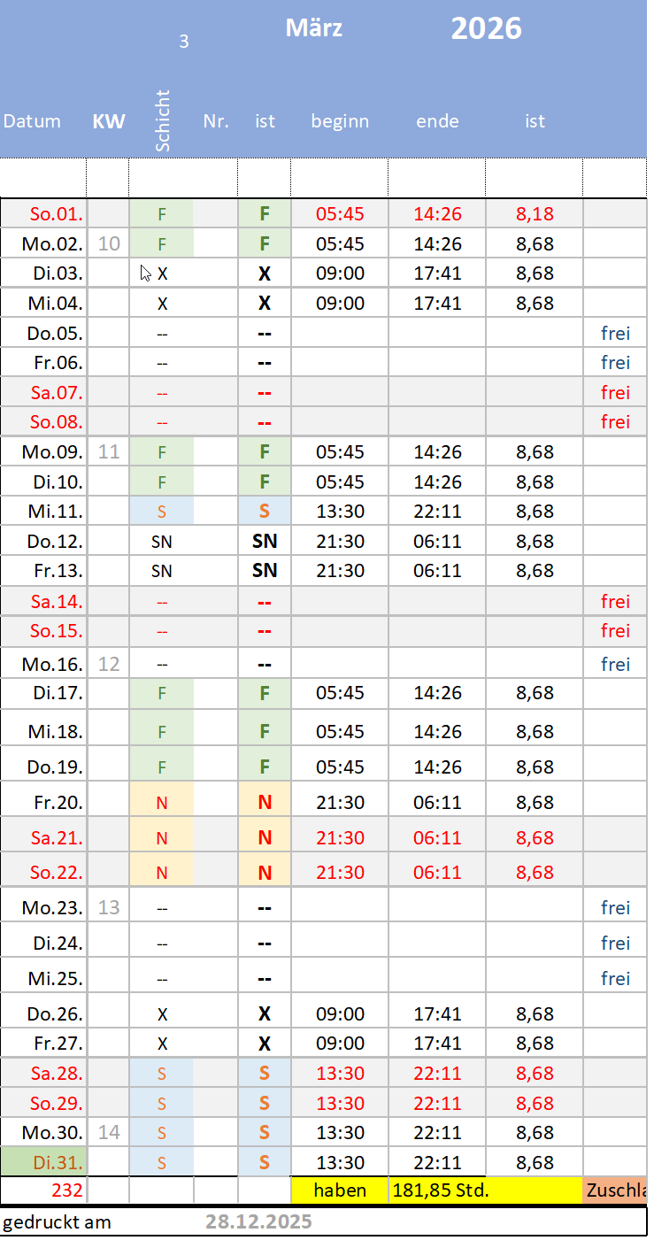Select the Nr. column header
Viewport: 654px width, 1248px height.
coord(216,121)
